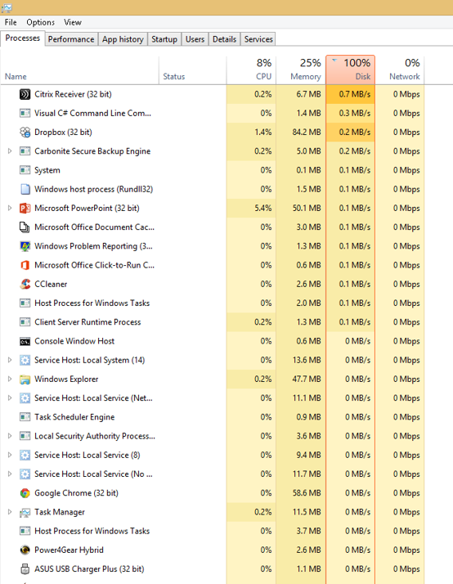Image resolution: width=453 pixels, height=584 pixels.
Task: Click the Microsoft PowerPoint icon
Action: point(25,209)
